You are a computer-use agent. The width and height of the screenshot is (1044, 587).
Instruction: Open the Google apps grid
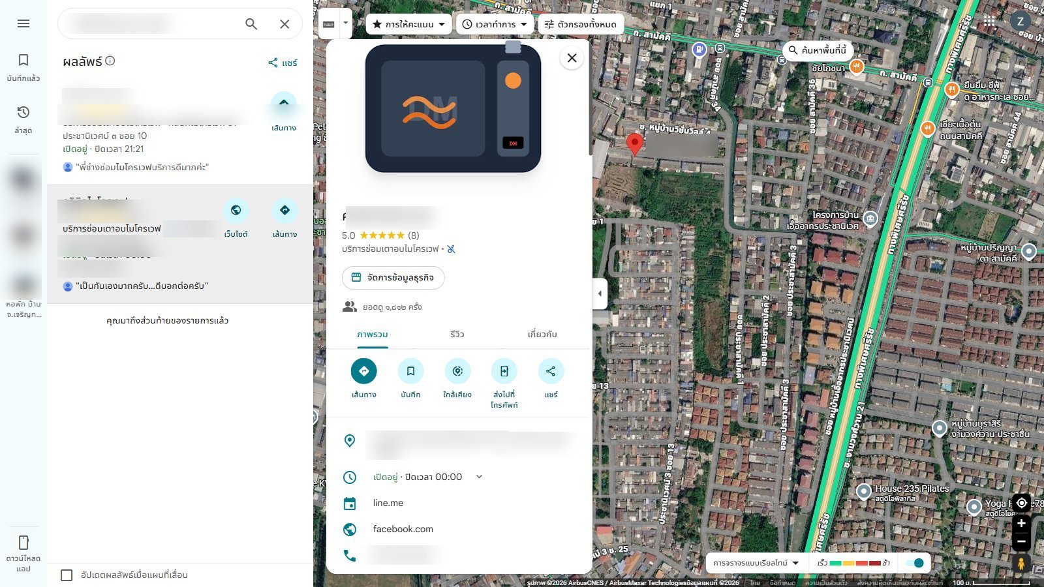click(989, 22)
